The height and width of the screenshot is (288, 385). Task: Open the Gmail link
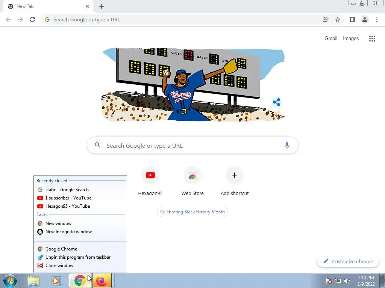pyautogui.click(x=331, y=39)
